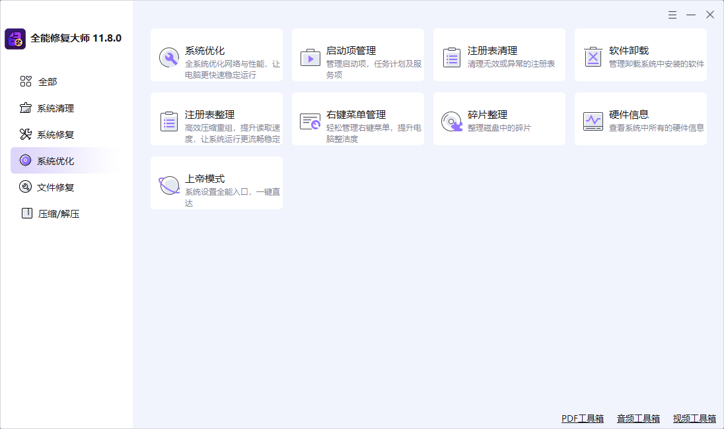
Task: Open the 音频工具箱 link
Action: click(637, 418)
